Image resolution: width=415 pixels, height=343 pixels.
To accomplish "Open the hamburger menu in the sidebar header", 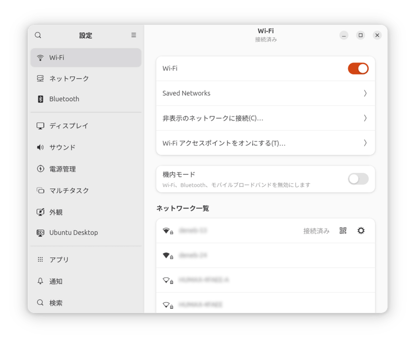I will [133, 35].
